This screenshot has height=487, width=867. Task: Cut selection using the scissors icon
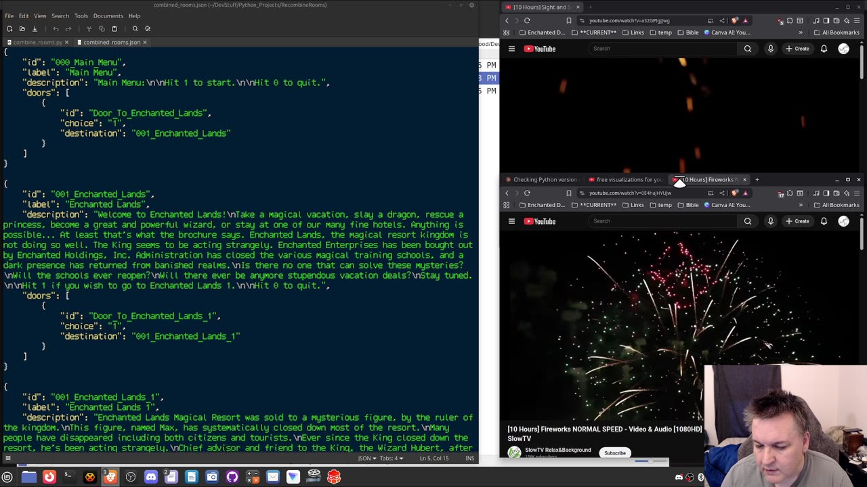point(89,28)
